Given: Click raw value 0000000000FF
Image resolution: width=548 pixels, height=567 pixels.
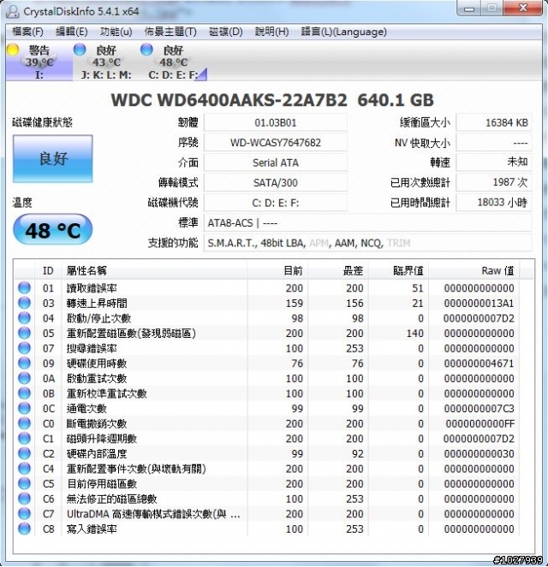Looking at the screenshot, I should tap(480, 423).
